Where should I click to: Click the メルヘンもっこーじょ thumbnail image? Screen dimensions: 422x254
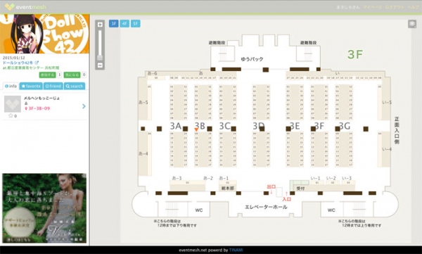[x=13, y=104]
